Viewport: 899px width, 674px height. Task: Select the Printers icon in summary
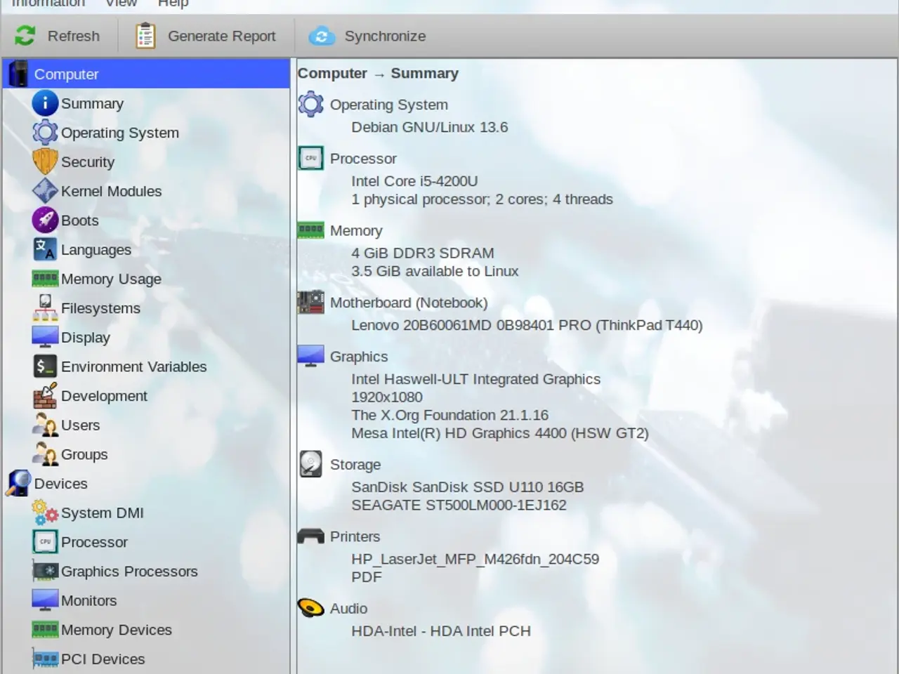(310, 536)
